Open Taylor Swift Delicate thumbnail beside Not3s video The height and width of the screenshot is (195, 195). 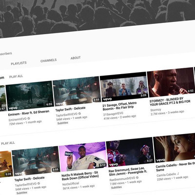[36, 161]
